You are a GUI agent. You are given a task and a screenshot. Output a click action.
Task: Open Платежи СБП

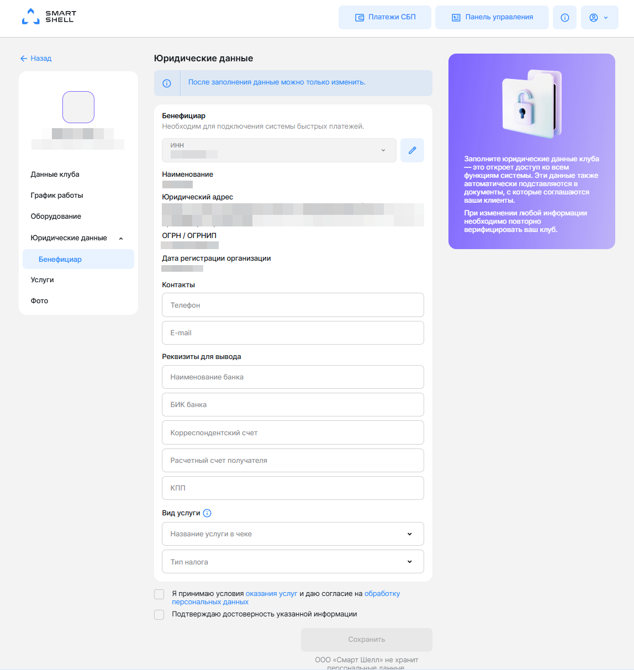(385, 17)
